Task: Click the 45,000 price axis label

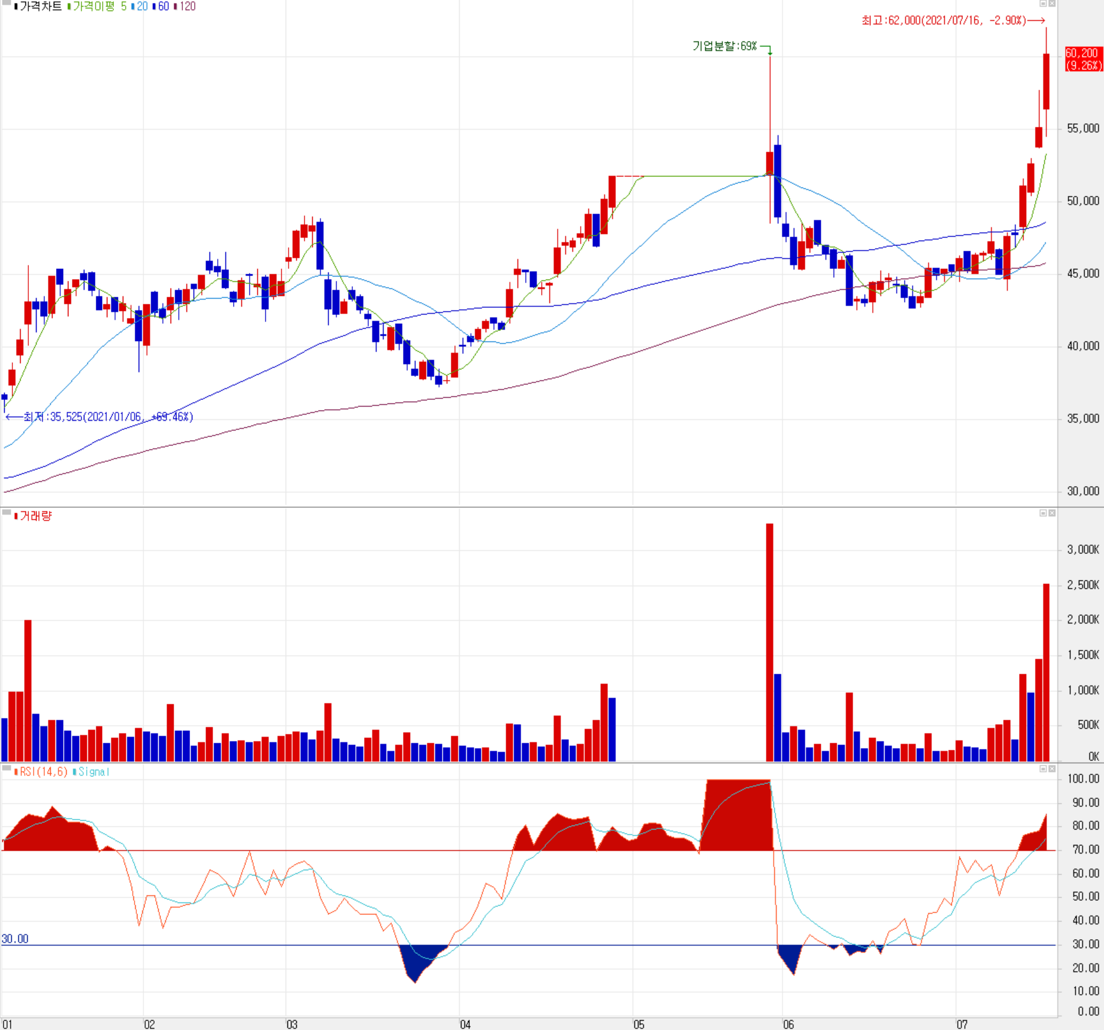Action: click(x=1083, y=274)
